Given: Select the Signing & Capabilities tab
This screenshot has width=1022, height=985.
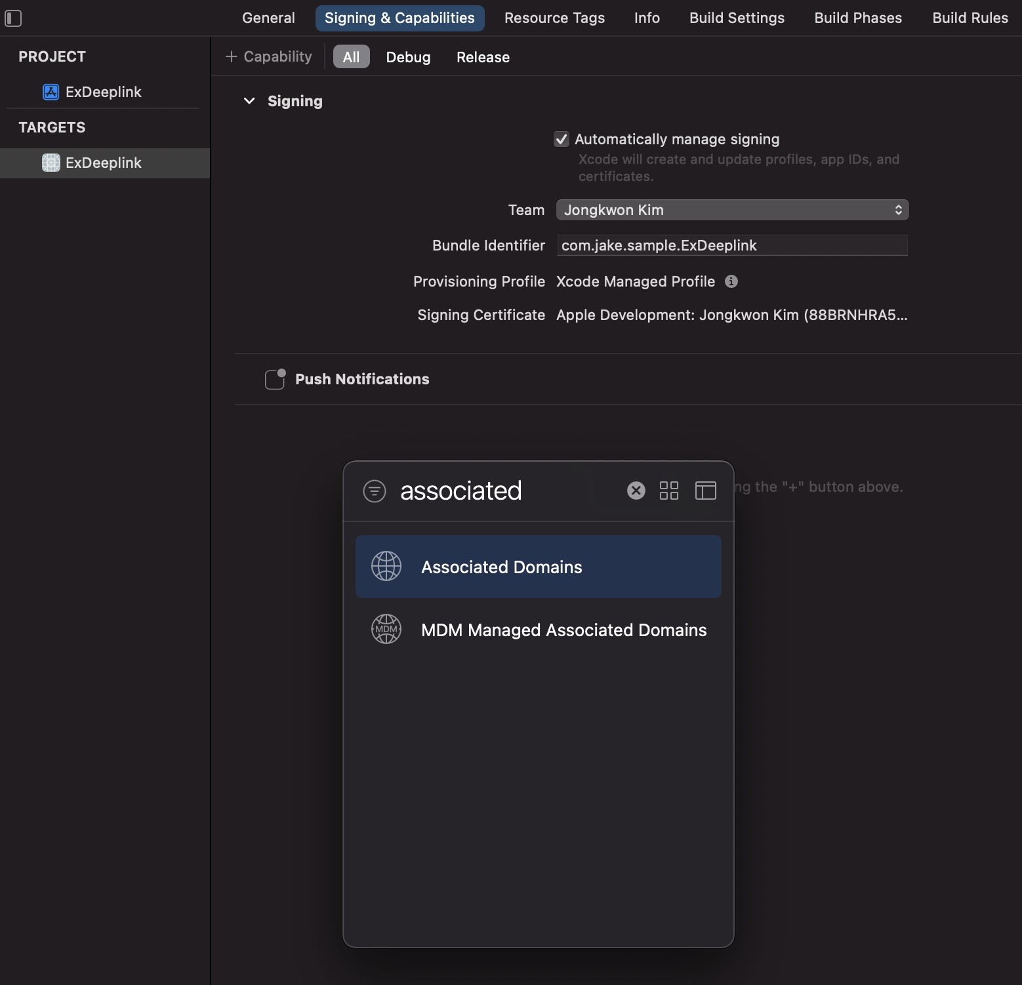Looking at the screenshot, I should tap(399, 18).
